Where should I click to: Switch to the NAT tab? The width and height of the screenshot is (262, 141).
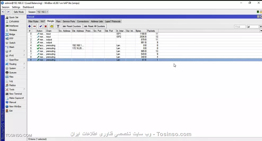43,21
